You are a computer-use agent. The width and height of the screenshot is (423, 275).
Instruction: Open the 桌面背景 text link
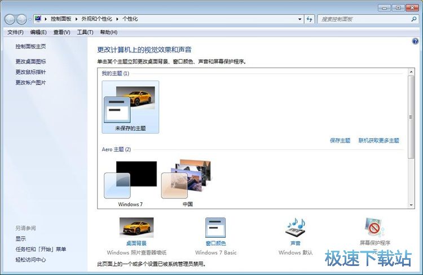pos(136,243)
